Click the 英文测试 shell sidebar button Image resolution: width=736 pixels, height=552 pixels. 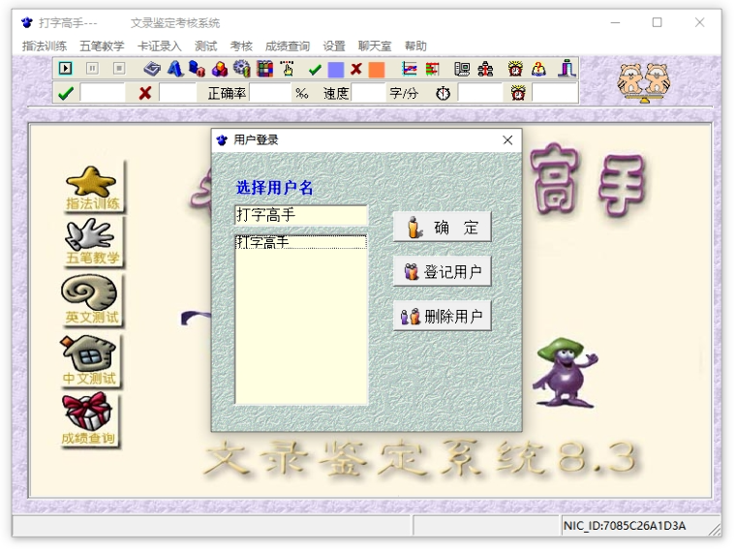click(x=91, y=300)
